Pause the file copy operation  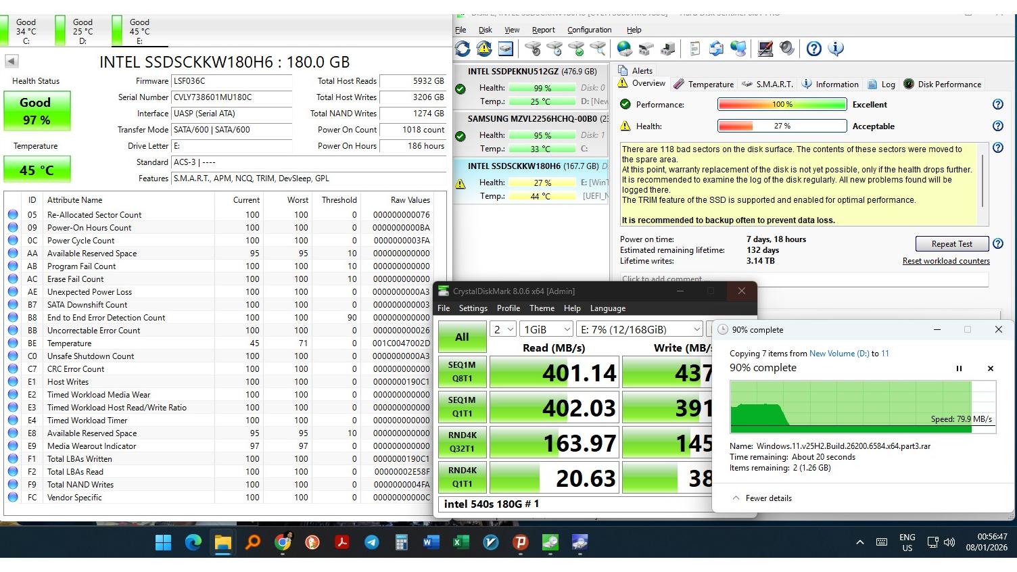pyautogui.click(x=958, y=368)
